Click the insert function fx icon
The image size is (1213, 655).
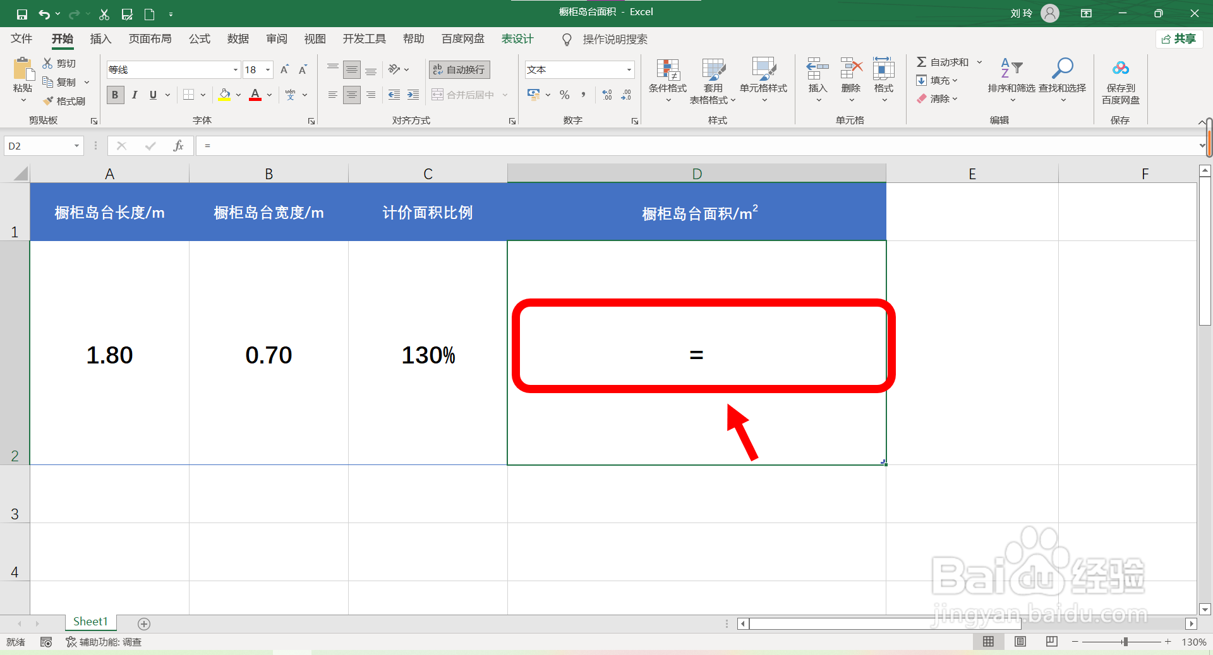click(x=178, y=146)
